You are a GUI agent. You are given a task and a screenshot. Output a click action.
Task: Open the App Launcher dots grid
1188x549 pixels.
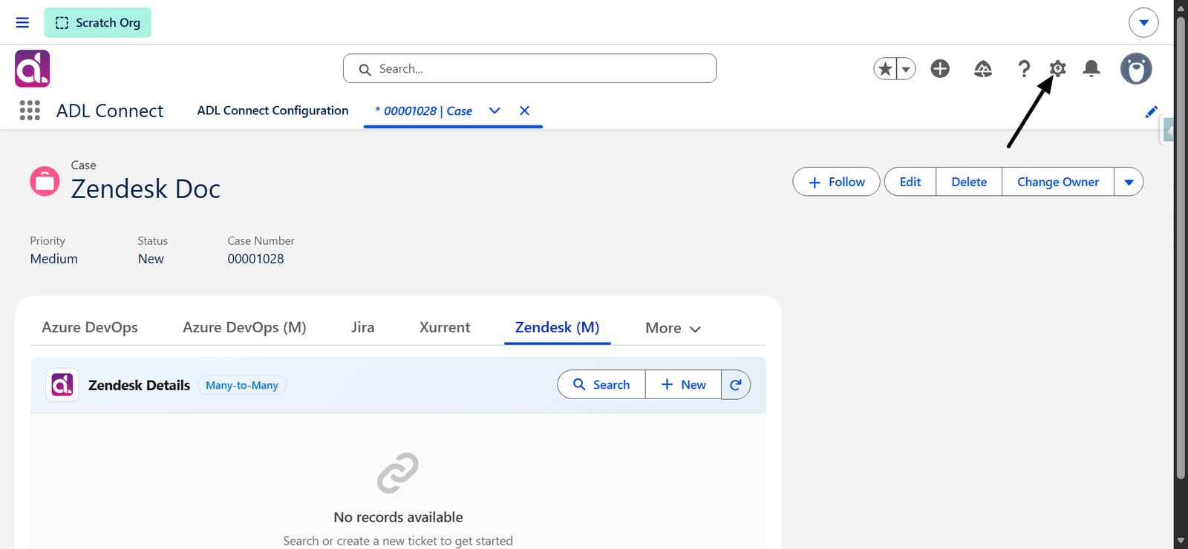coord(30,111)
